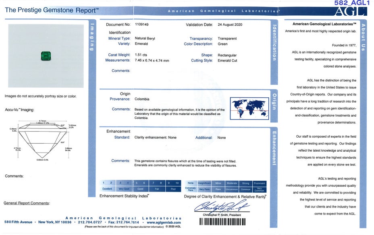The height and width of the screenshot is (235, 374).
Task: Click the 'Excellent' stability index cell
Action: coord(107,189)
